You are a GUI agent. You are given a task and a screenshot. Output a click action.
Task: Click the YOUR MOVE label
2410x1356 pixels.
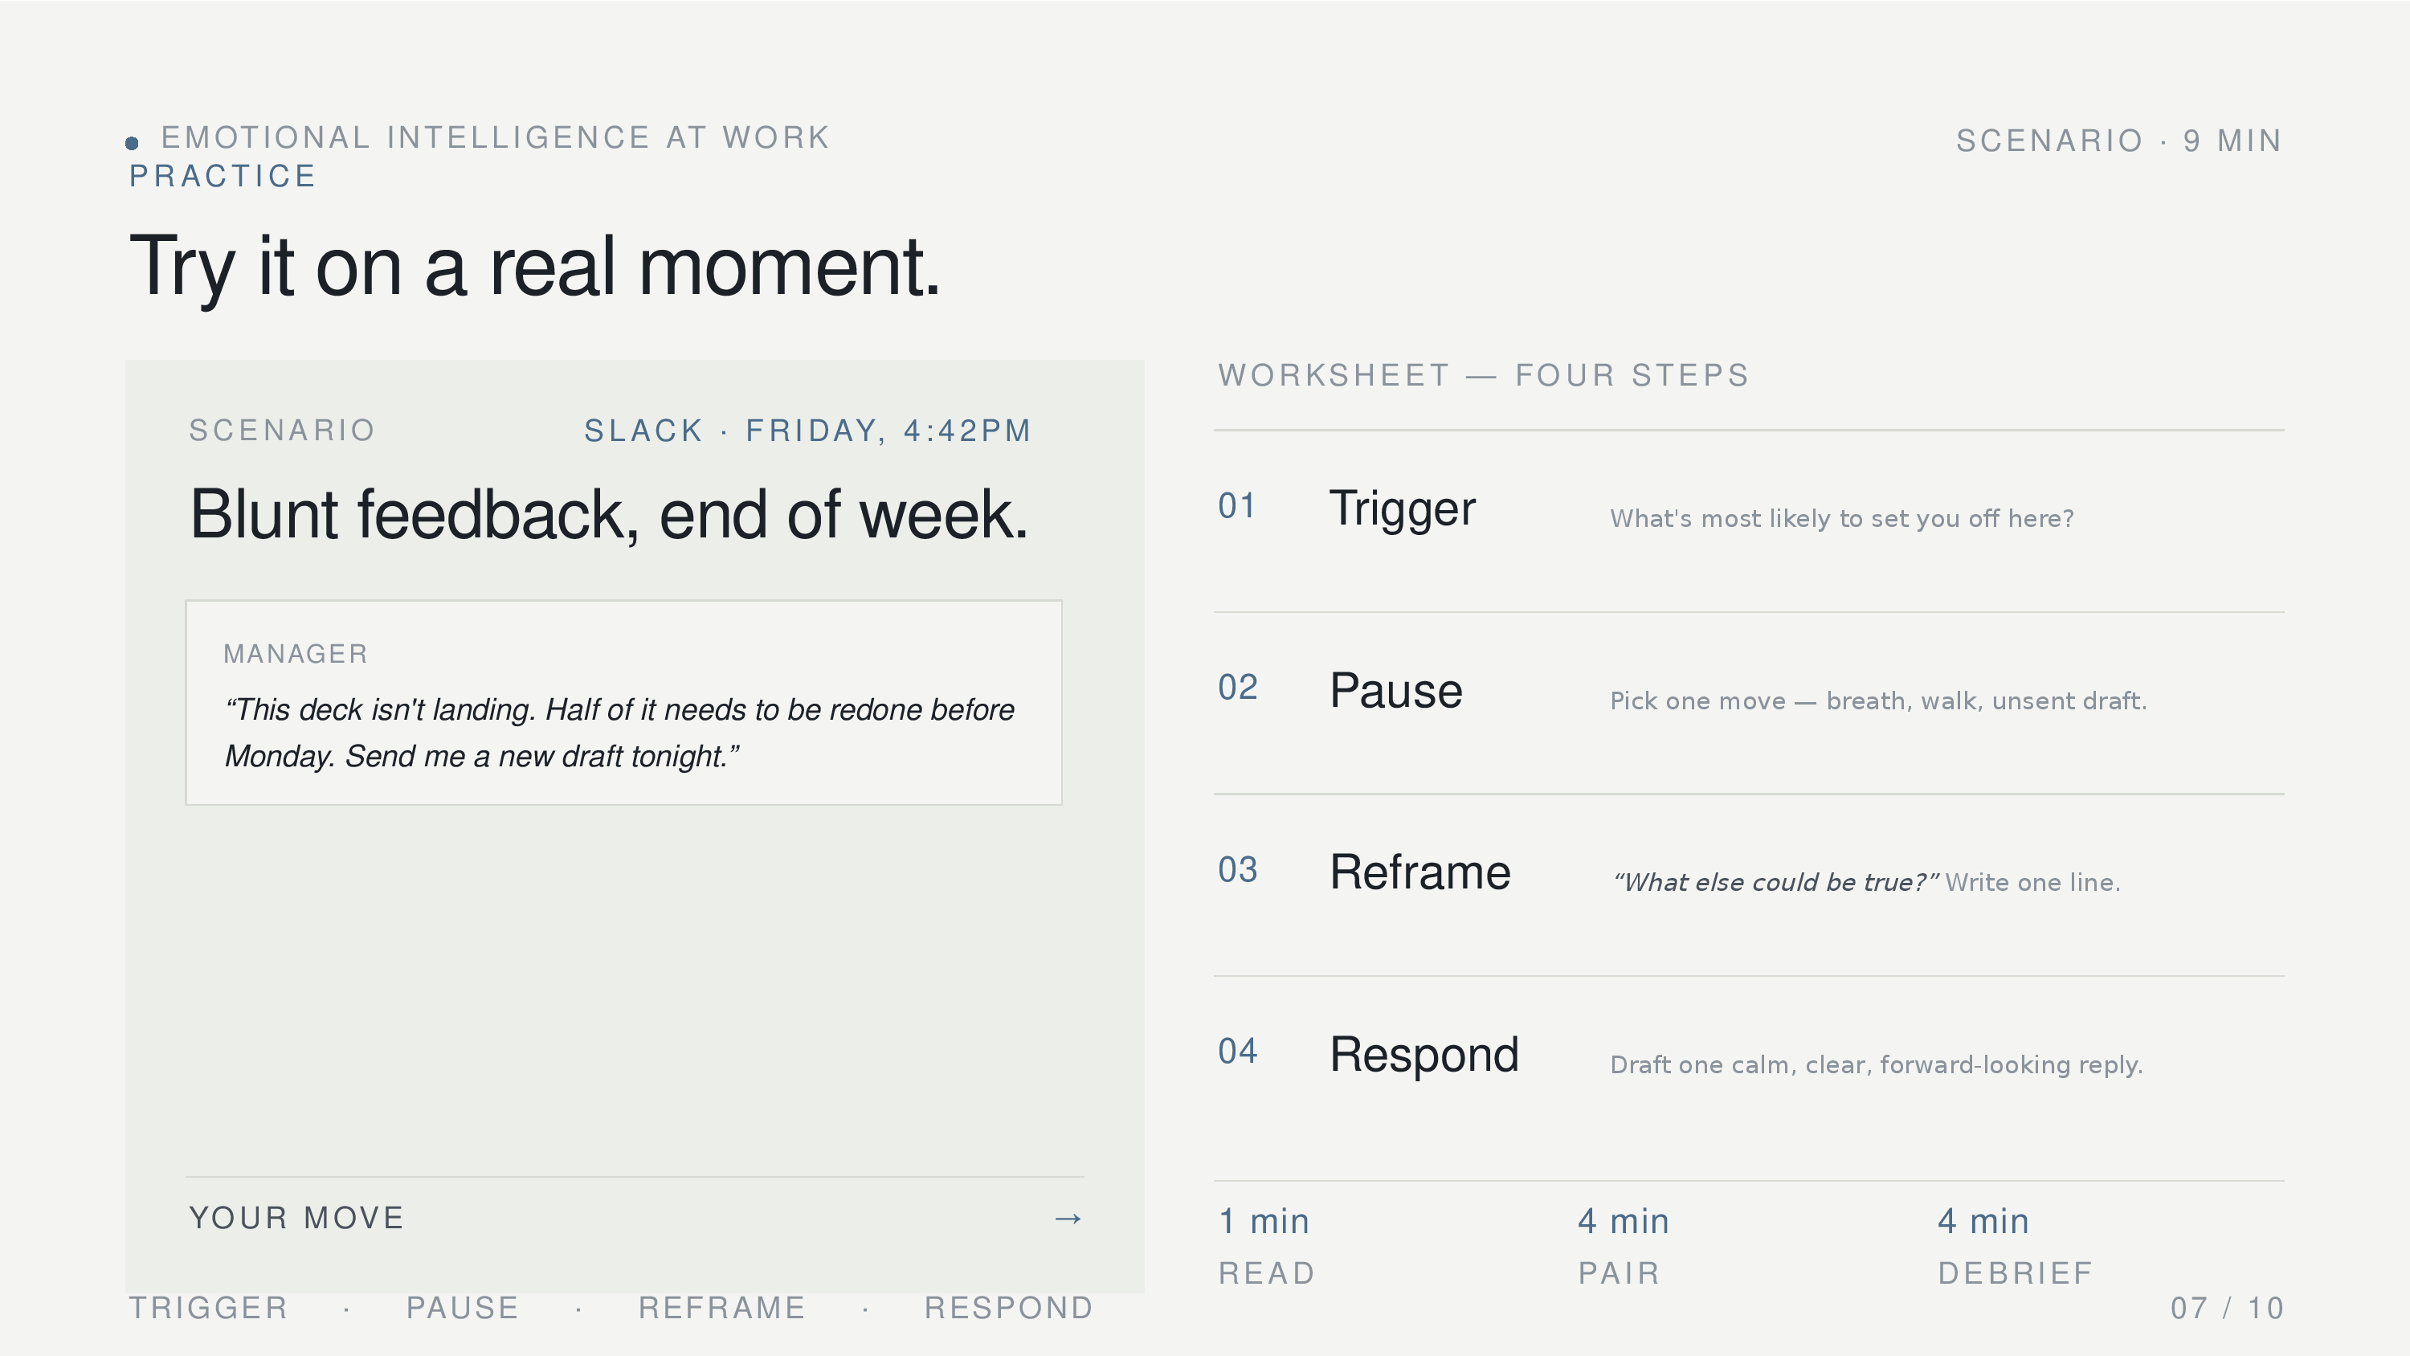click(296, 1219)
